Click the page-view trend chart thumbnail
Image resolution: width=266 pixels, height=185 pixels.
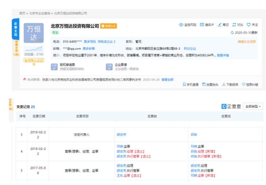point(34,49)
